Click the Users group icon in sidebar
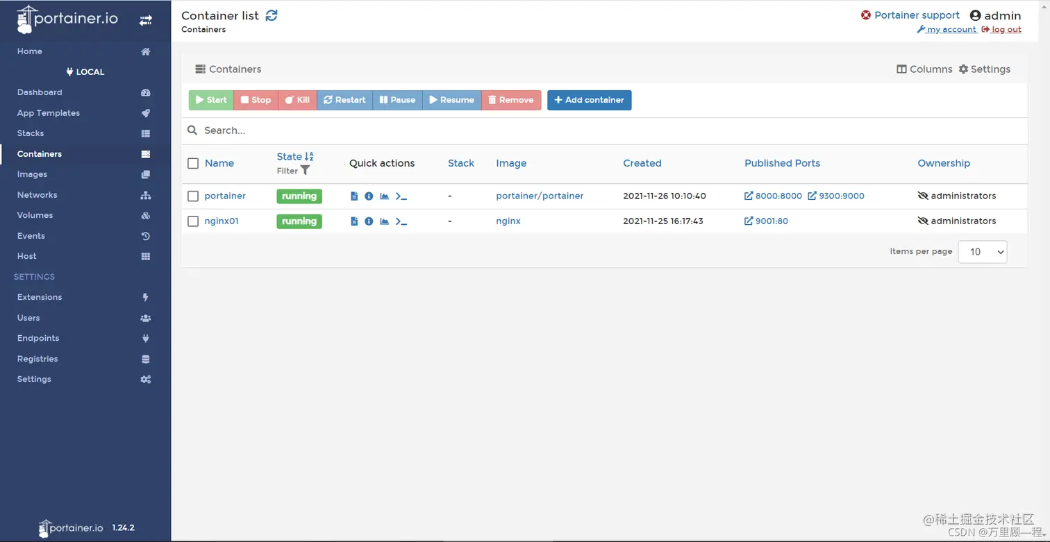This screenshot has height=542, width=1050. [145, 318]
